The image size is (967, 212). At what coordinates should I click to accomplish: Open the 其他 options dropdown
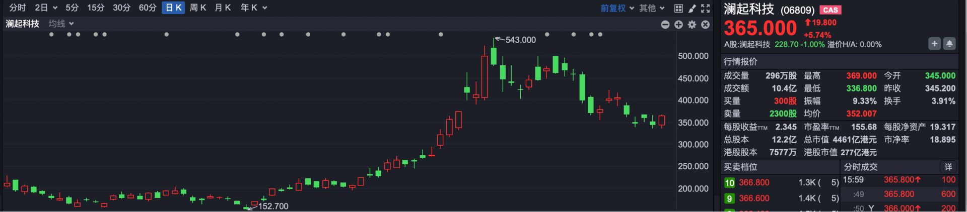652,8
